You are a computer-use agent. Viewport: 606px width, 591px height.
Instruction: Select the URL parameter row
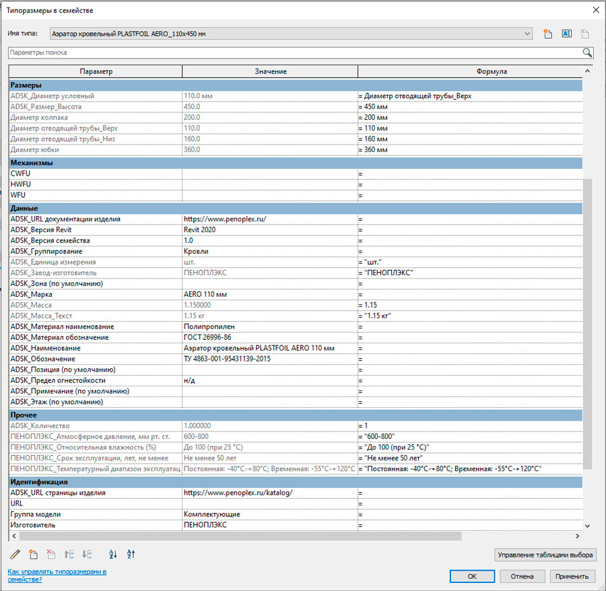click(x=296, y=503)
